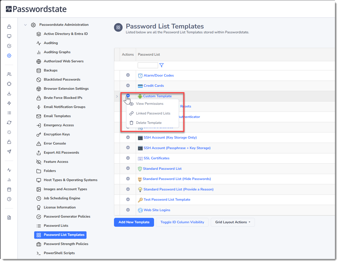This screenshot has height=263, width=339.
Task: Open the lightning bolt icon in left rail
Action: (x=9, y=103)
